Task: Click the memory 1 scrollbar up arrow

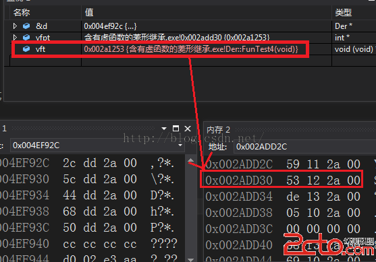Action: coord(190,160)
